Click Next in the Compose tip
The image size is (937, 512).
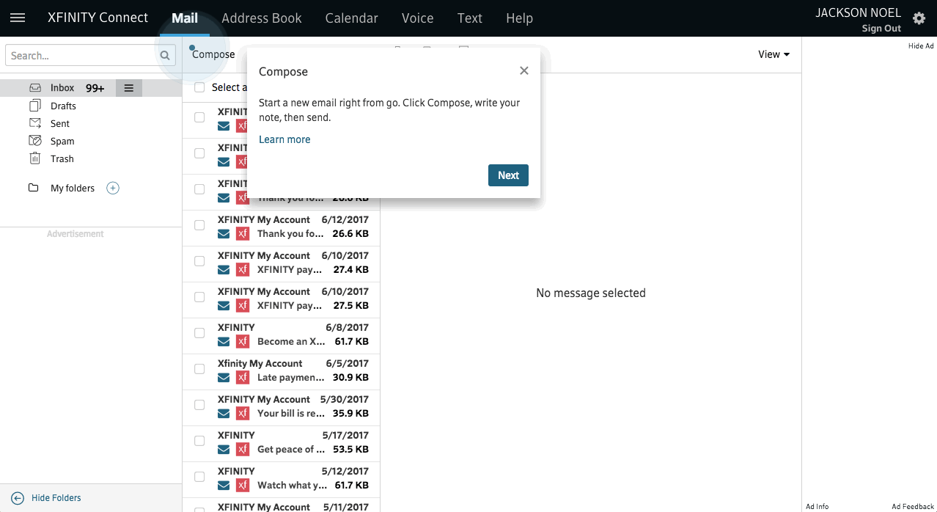click(x=508, y=175)
